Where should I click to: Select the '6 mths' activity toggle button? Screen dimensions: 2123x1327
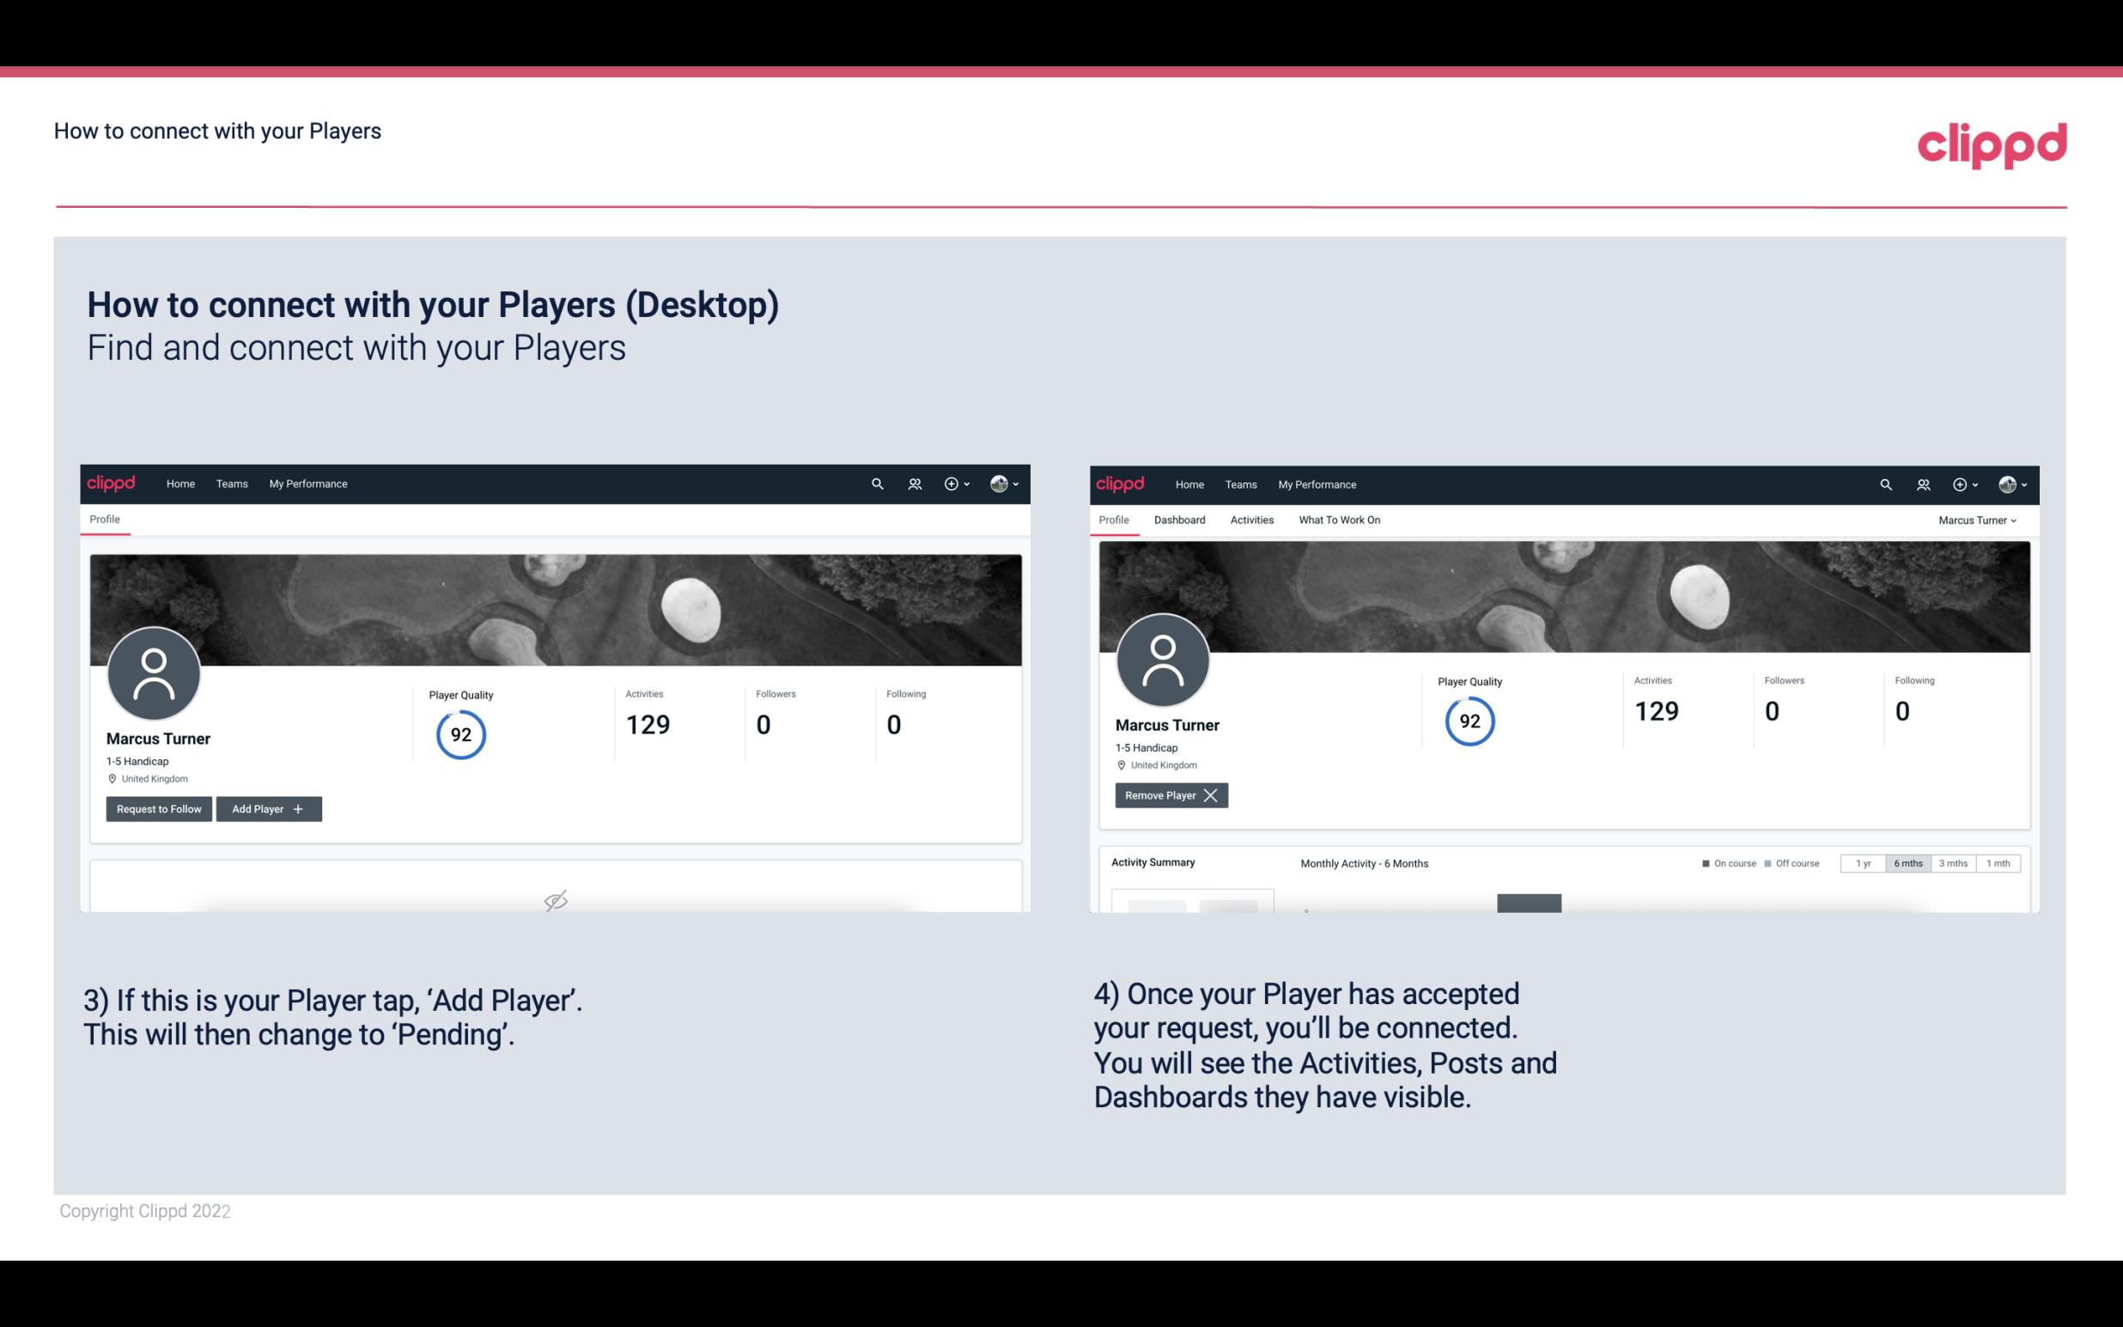[1909, 862]
